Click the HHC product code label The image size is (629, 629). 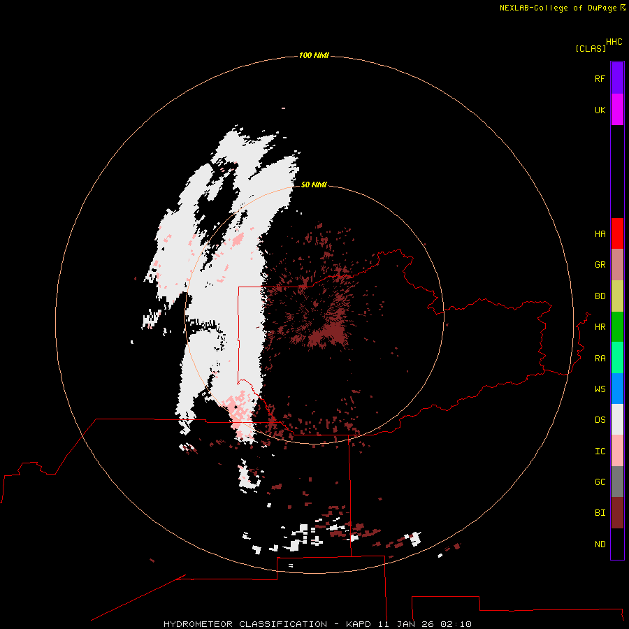[x=614, y=42]
